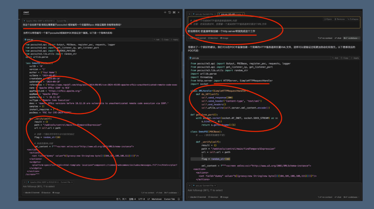Screen dimensions: 374x209
Task: Choose no context in left followup box
Action: tap(148, 192)
